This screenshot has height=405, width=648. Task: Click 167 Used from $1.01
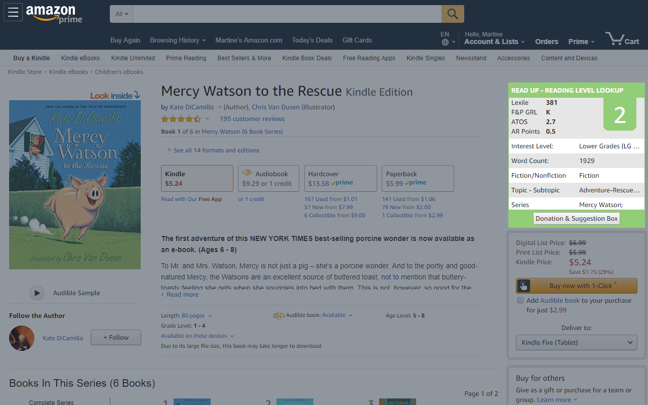331,199
